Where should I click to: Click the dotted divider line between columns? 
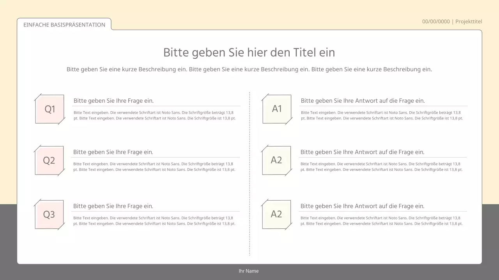tap(249, 173)
